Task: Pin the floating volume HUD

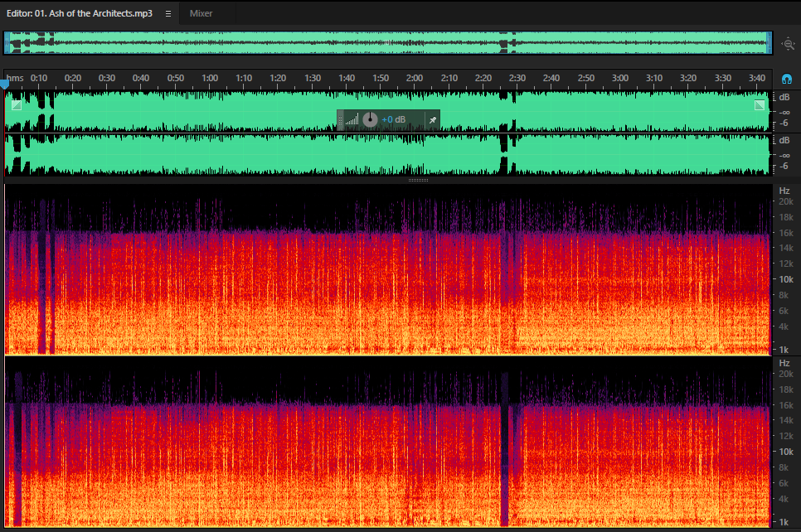Action: 433,120
